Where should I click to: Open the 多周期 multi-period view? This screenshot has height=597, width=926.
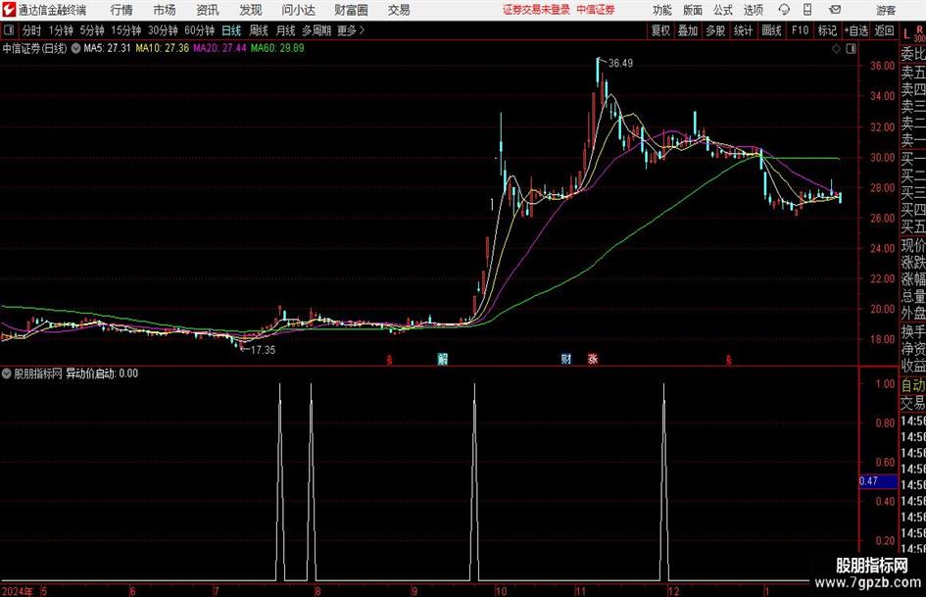pos(317,30)
